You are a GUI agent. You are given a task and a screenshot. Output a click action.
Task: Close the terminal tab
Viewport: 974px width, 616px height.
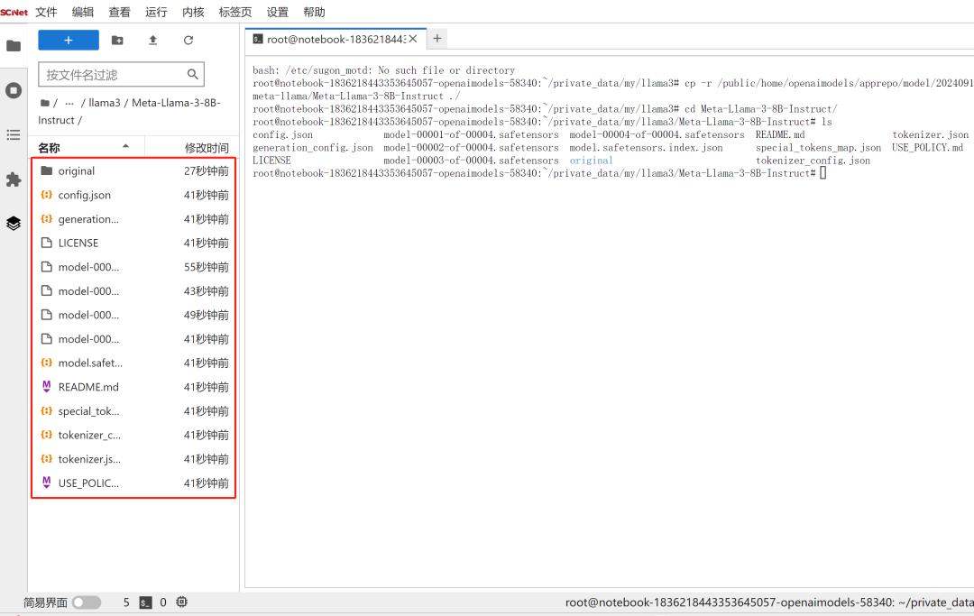pos(414,39)
